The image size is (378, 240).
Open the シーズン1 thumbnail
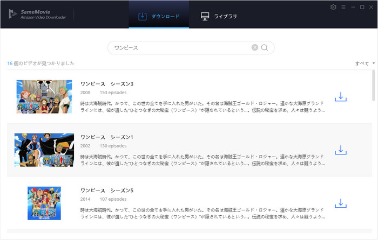point(44,150)
